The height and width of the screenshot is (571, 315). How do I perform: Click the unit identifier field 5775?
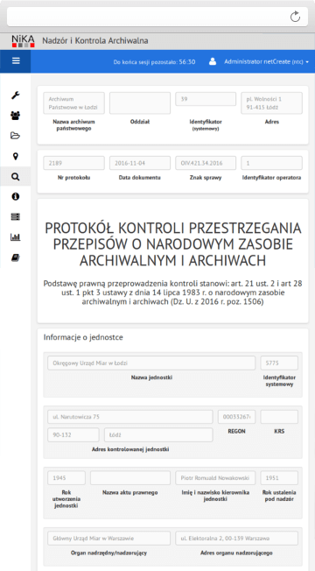pyautogui.click(x=279, y=363)
